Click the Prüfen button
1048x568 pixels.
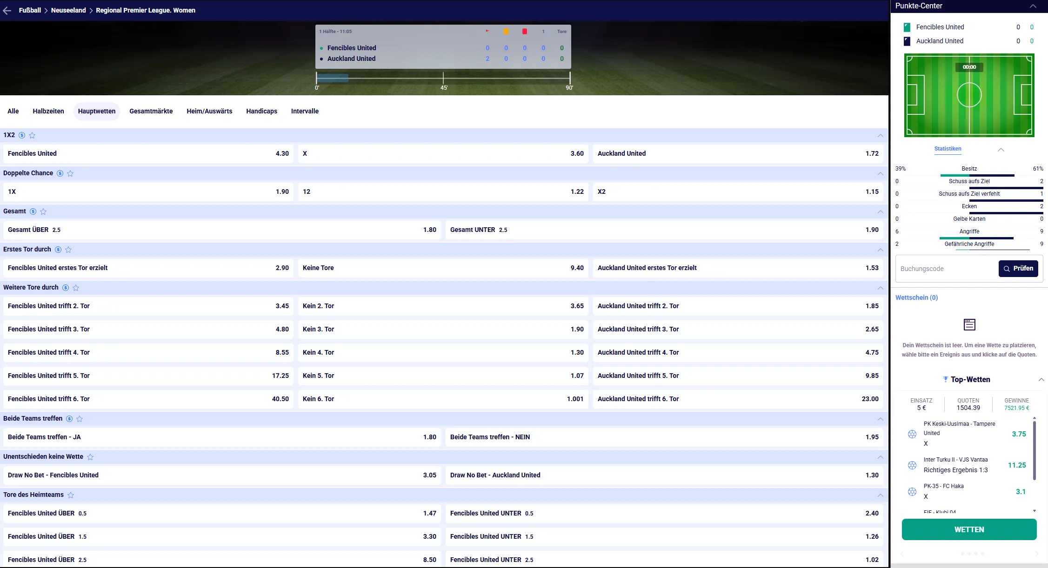coord(1018,268)
